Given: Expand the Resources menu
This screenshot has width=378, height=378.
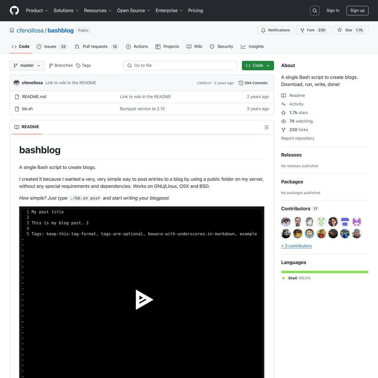Looking at the screenshot, I should tap(98, 11).
